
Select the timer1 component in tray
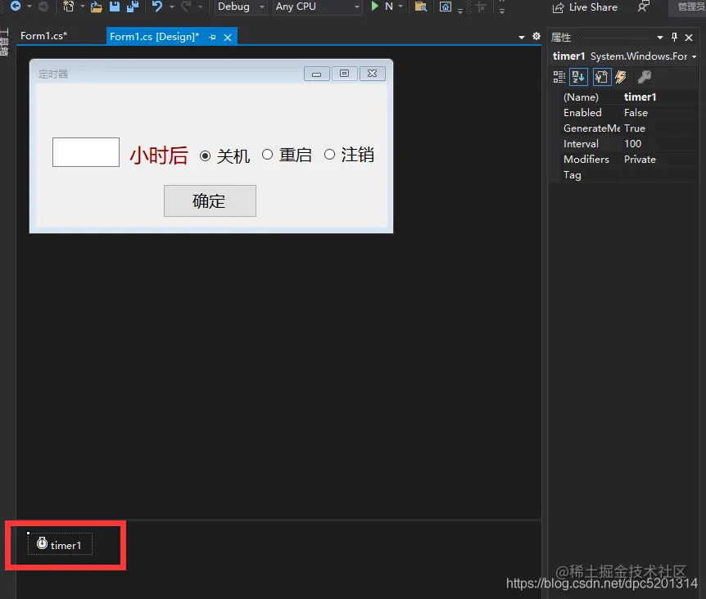click(60, 544)
